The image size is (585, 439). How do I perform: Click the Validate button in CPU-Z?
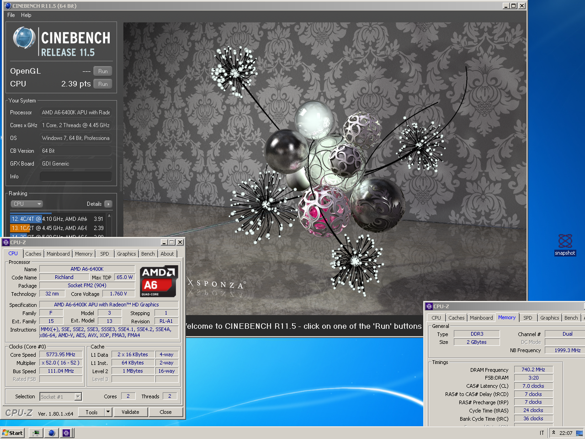pos(130,412)
